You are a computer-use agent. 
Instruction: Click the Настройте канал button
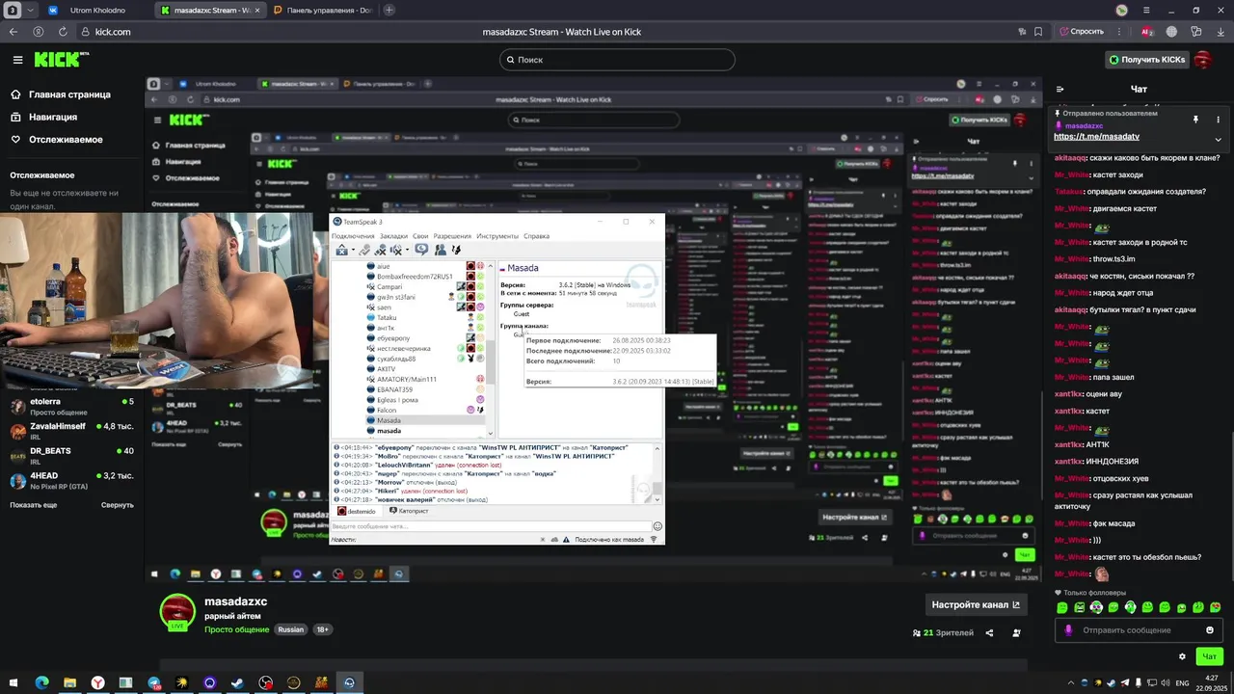(976, 605)
